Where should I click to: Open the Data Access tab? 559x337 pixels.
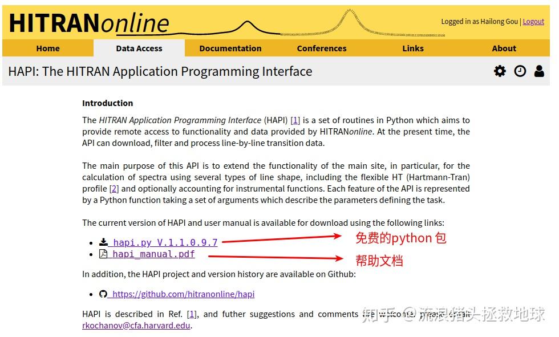(x=139, y=48)
